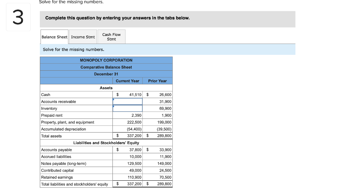
Task: Click the Cash row label
Action: tap(45, 95)
